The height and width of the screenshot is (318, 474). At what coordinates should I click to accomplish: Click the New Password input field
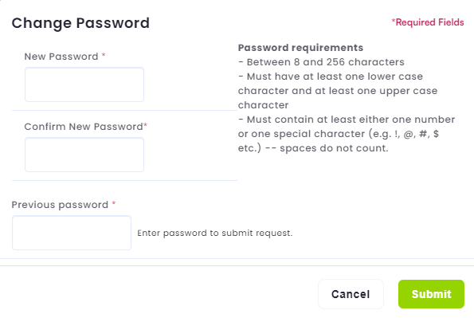(x=84, y=84)
